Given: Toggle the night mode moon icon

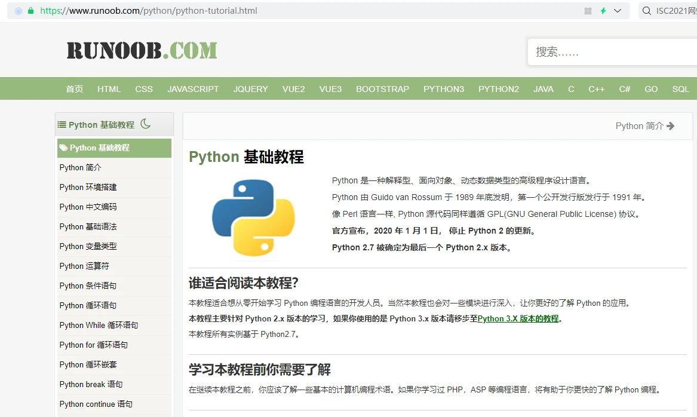Looking at the screenshot, I should click(145, 124).
